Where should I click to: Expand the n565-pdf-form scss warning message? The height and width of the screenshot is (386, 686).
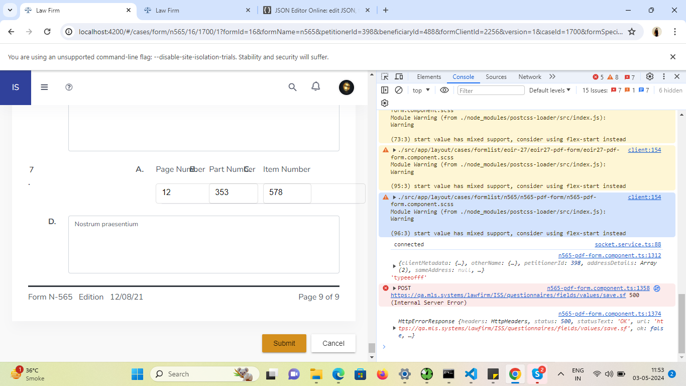coord(395,197)
